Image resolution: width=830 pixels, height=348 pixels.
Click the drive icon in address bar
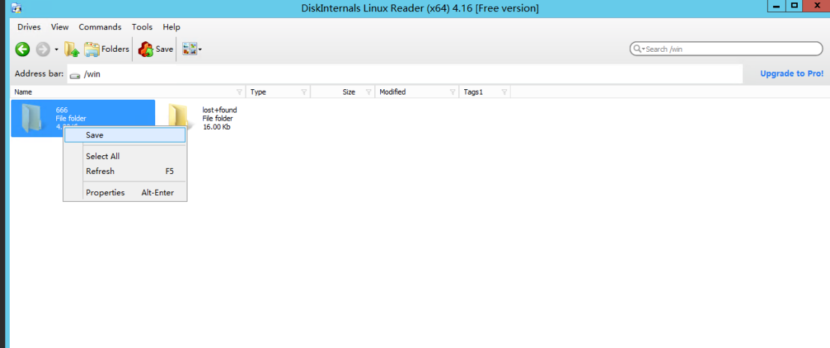point(76,75)
